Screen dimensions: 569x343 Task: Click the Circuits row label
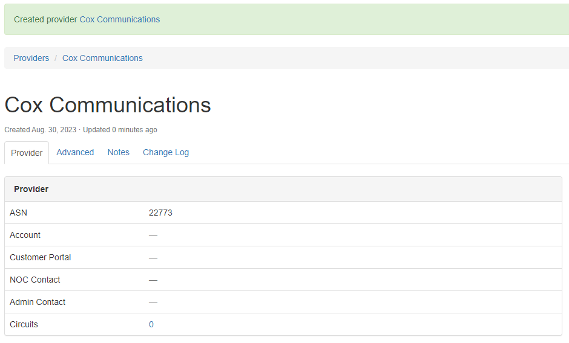24,324
